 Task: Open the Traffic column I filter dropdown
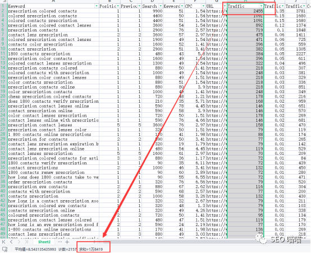coord(282,6)
